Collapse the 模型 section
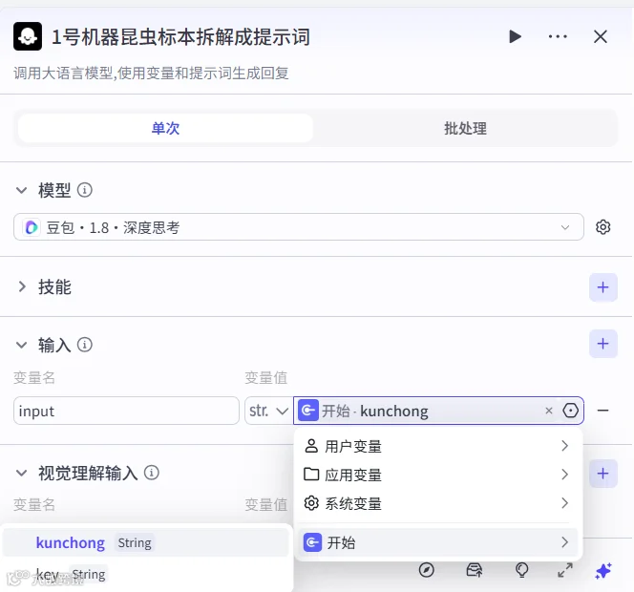This screenshot has width=634, height=592. [x=21, y=190]
